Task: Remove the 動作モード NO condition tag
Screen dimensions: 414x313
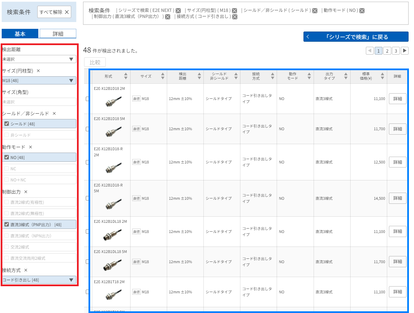Action: pos(362,11)
